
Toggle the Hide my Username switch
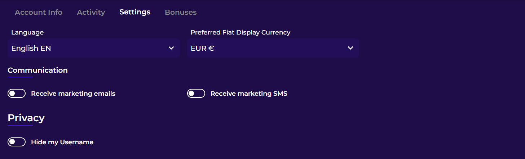[x=17, y=142]
